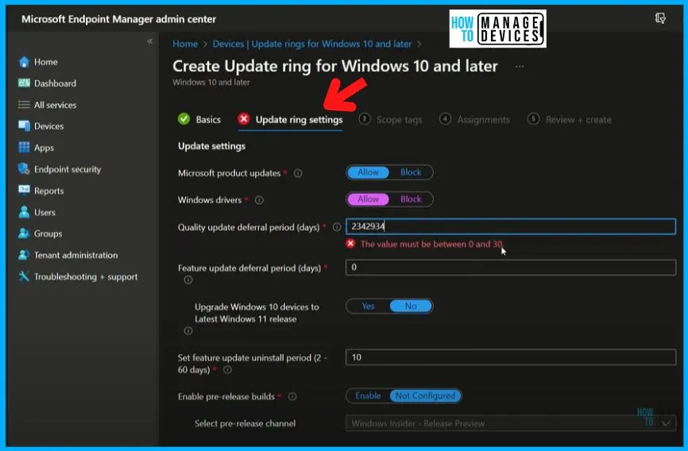This screenshot has width=688, height=451.
Task: Click the Tenant administration icon
Action: coord(24,255)
